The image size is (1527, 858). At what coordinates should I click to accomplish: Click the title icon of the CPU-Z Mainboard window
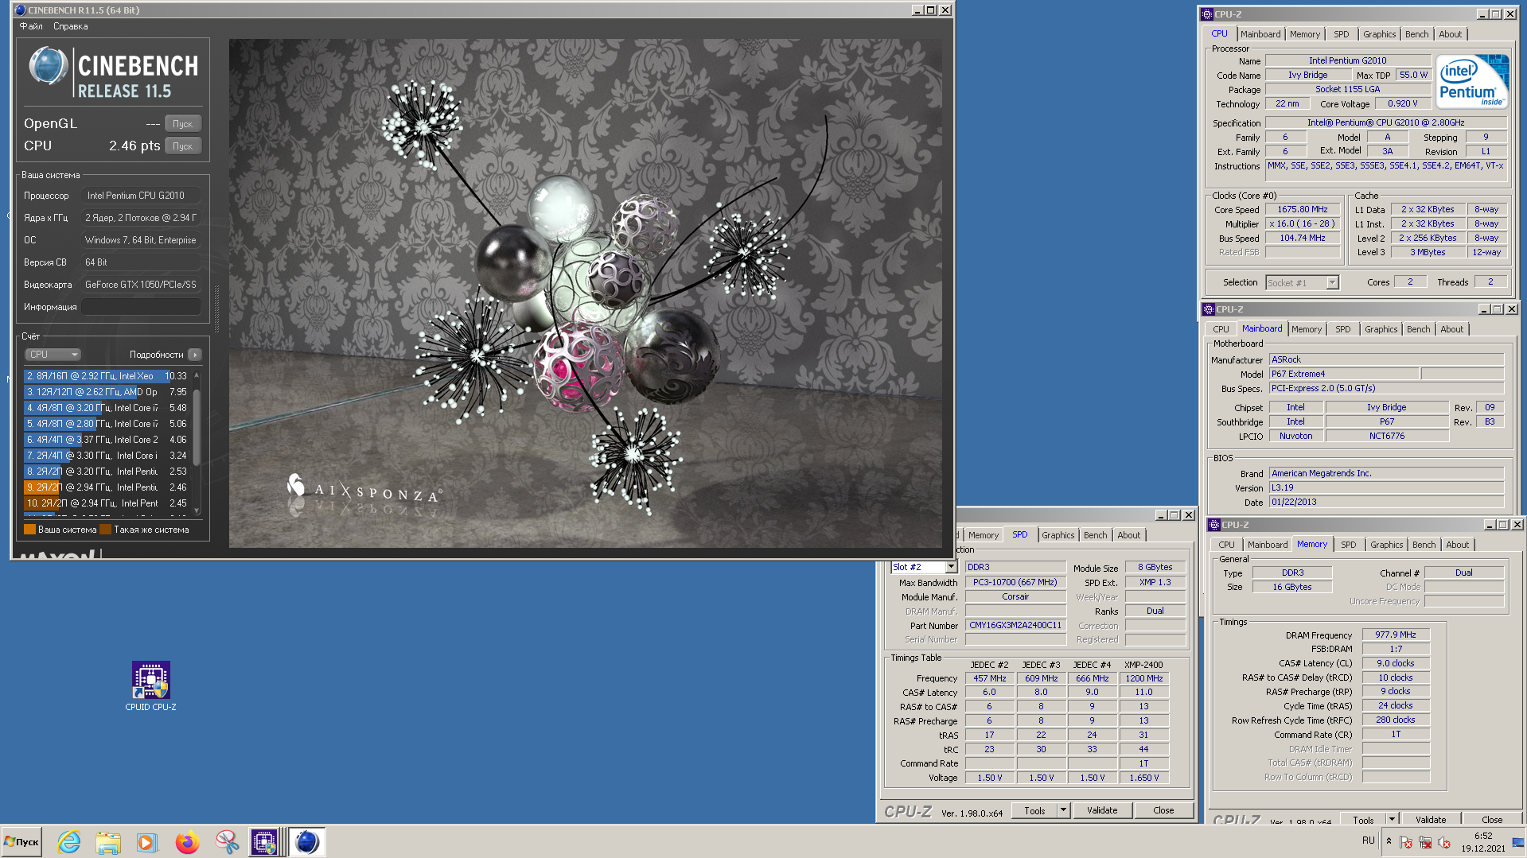(1210, 309)
